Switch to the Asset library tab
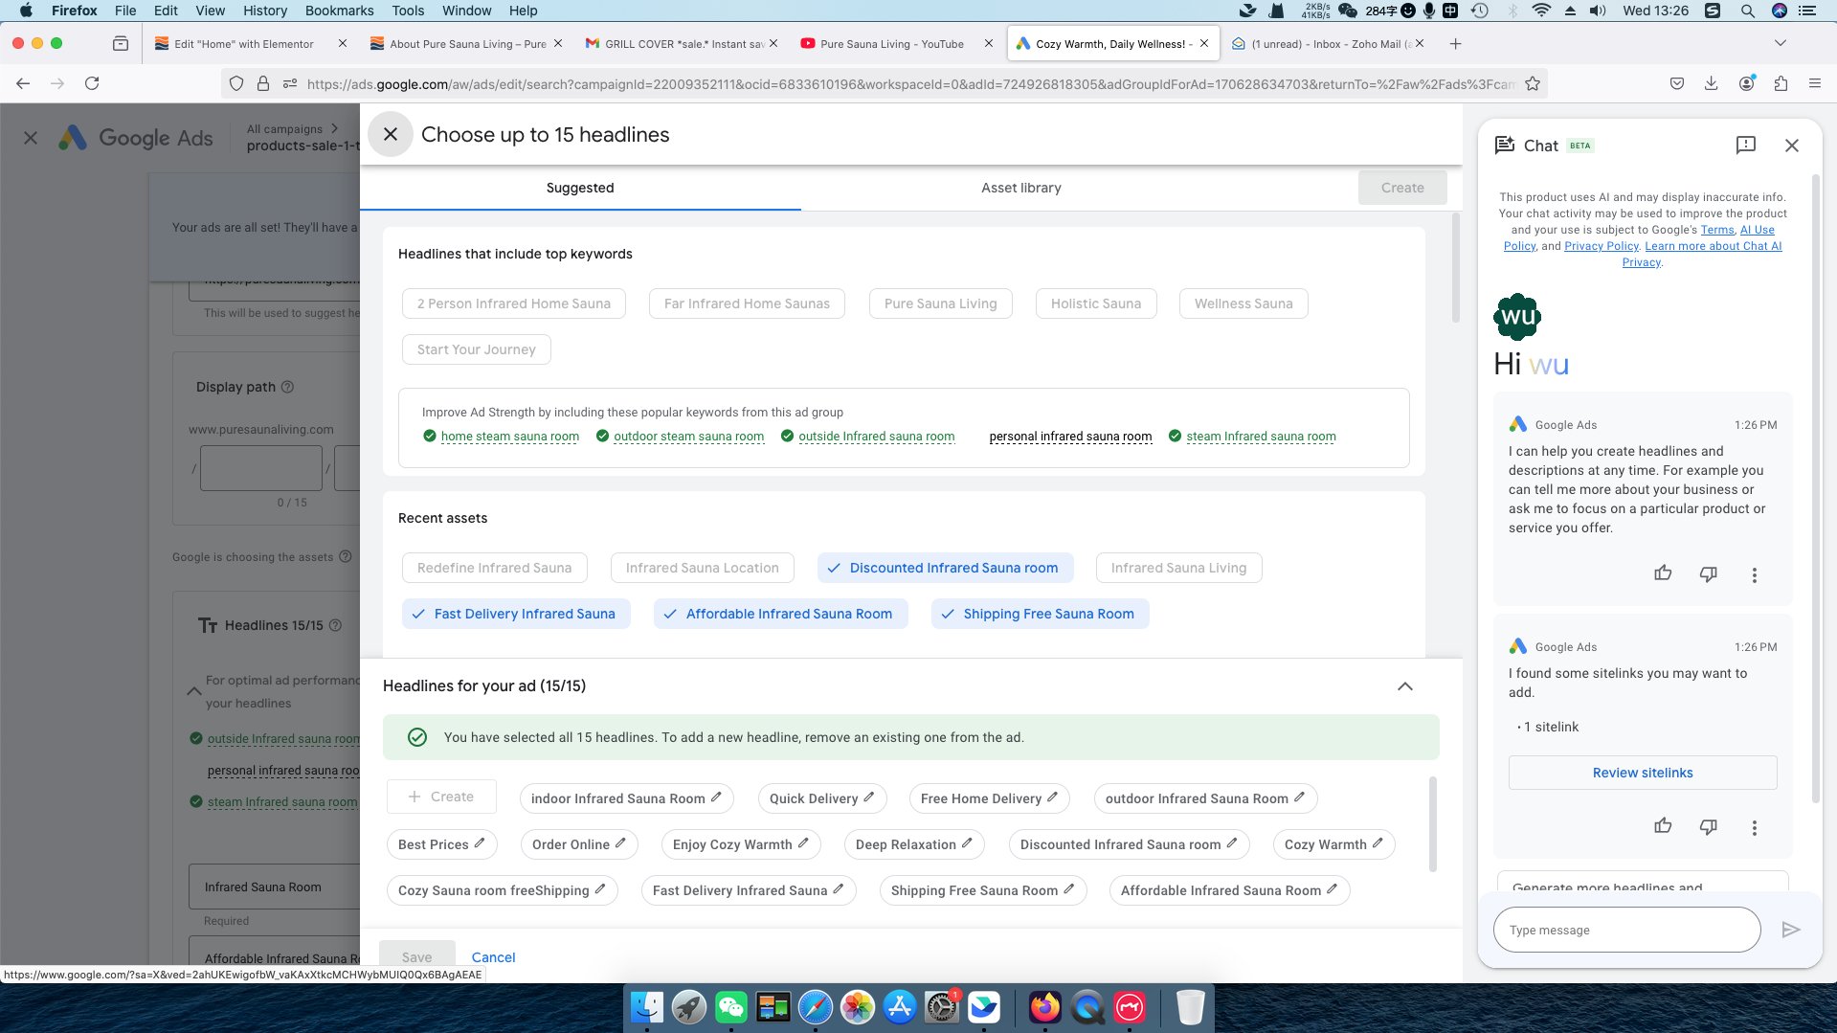 click(1020, 188)
